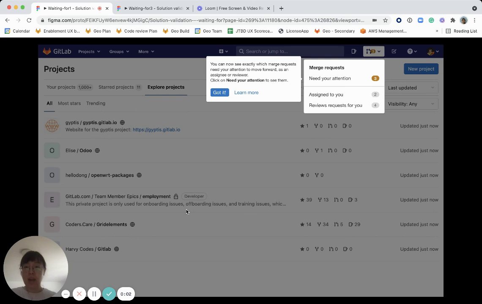Switch to Starred projects tab
482x304 pixels.
coord(120,87)
